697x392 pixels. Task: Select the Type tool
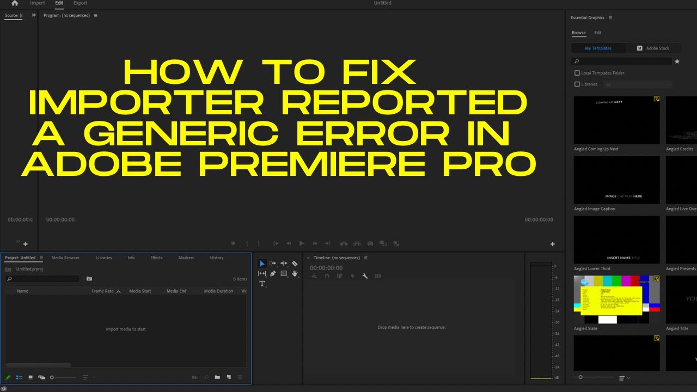coord(262,284)
